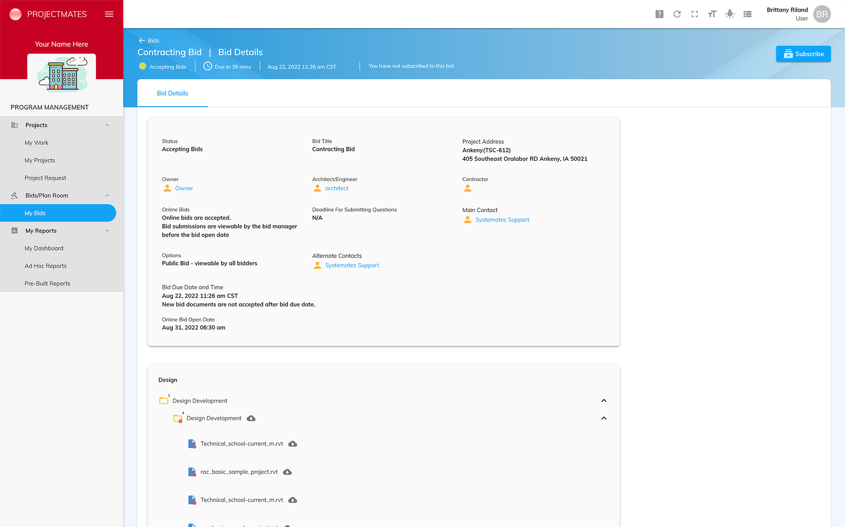Click the refresh icon in top bar
The height and width of the screenshot is (527, 845).
click(677, 14)
